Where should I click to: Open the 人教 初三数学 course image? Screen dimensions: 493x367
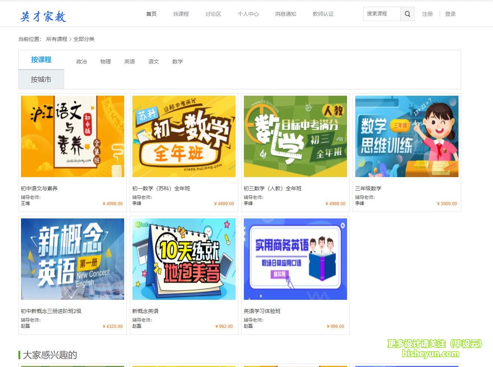point(295,136)
